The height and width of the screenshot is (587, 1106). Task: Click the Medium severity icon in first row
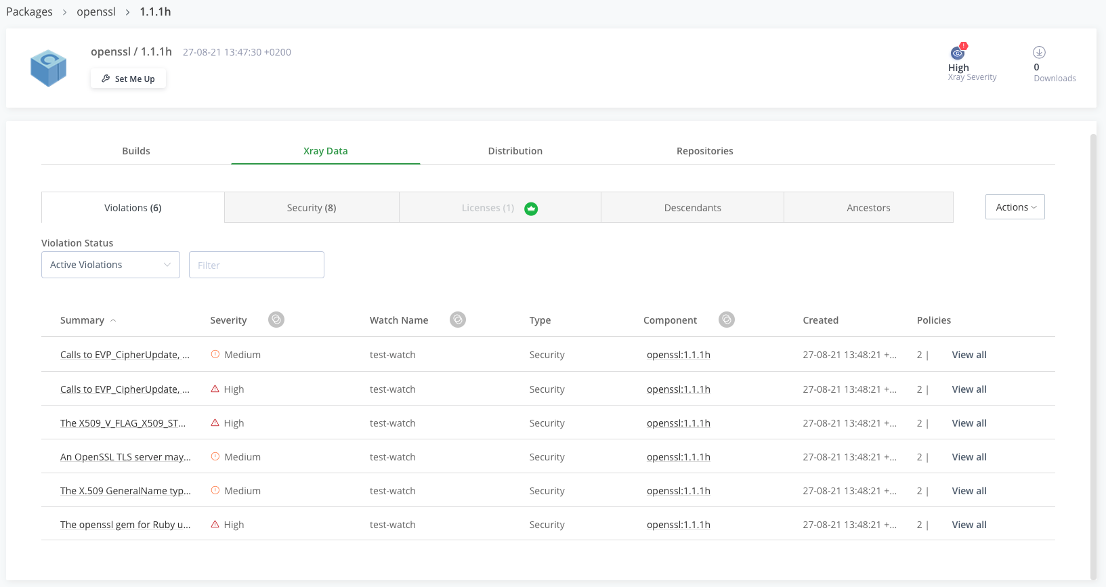click(x=215, y=354)
